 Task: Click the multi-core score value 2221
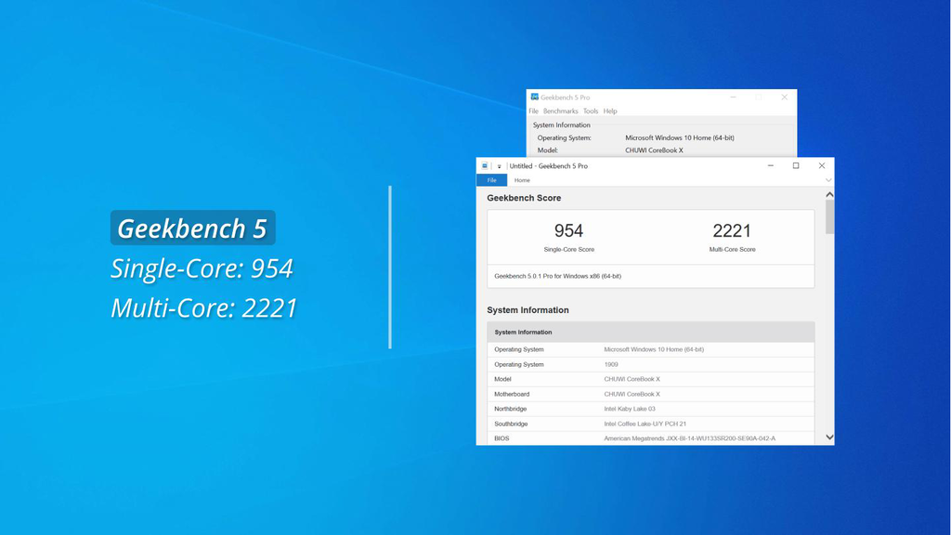point(732,230)
